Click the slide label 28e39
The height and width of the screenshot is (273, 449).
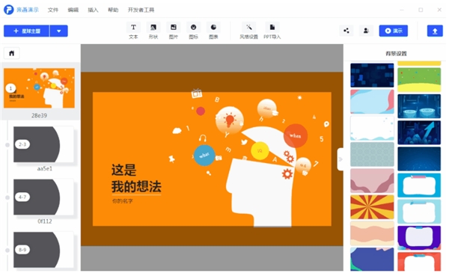coord(39,116)
